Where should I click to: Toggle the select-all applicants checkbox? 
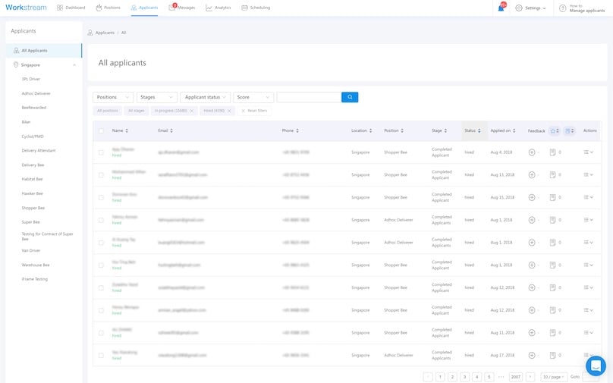(101, 130)
